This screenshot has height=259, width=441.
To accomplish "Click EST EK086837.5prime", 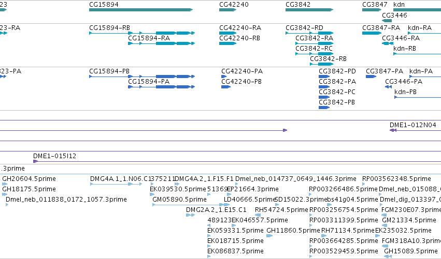I will (209, 257).
